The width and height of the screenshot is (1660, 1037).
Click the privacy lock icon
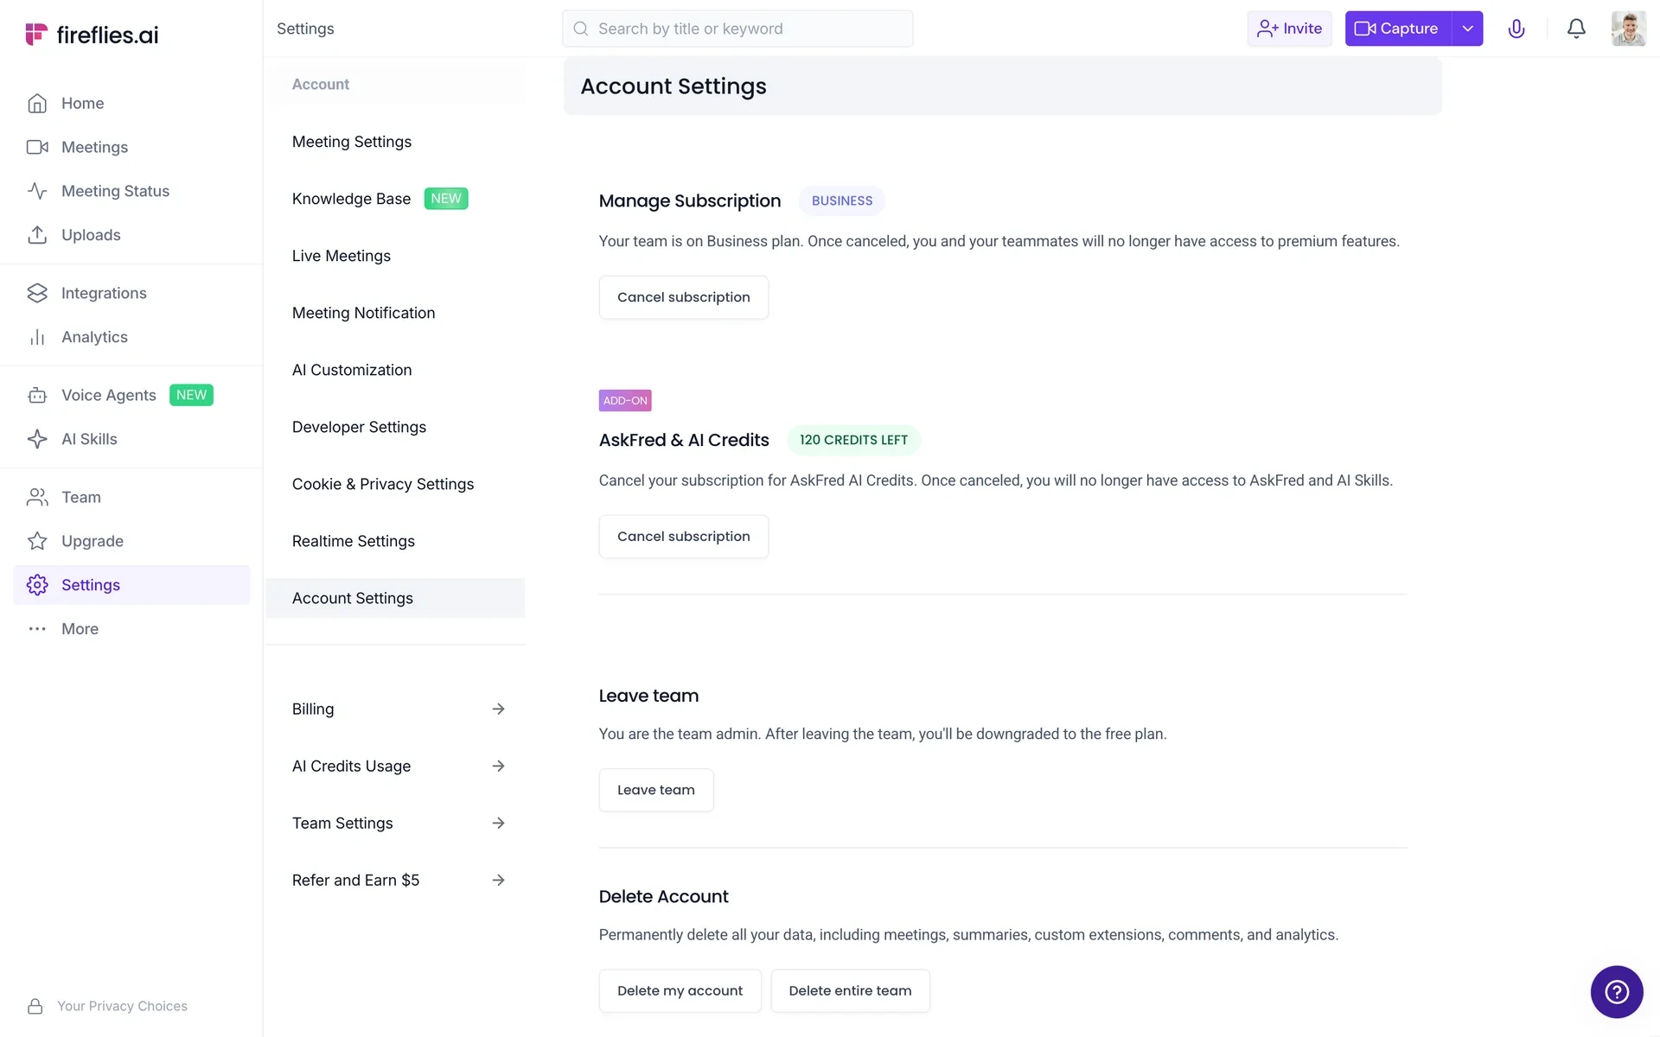pos(35,1006)
